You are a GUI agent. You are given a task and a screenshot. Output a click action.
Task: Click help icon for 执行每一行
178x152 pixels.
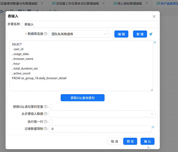45,121
